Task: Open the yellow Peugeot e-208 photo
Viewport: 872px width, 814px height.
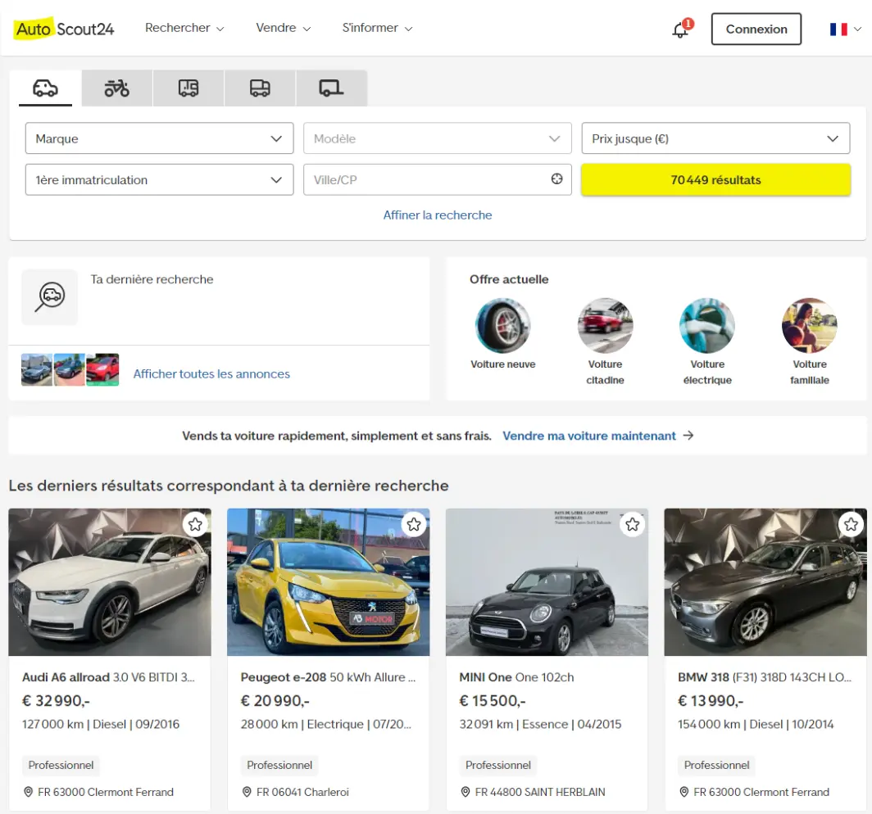Action: coord(328,581)
